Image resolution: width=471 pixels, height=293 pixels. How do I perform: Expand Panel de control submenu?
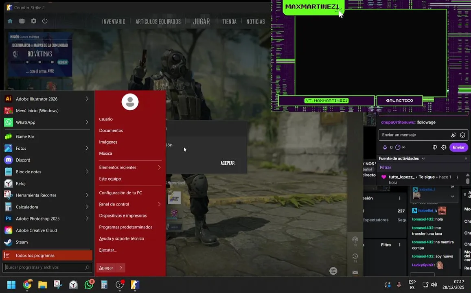(159, 204)
